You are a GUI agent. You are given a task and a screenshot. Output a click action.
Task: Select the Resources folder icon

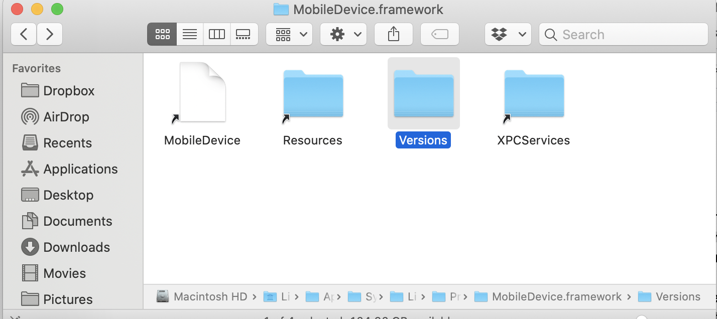313,93
